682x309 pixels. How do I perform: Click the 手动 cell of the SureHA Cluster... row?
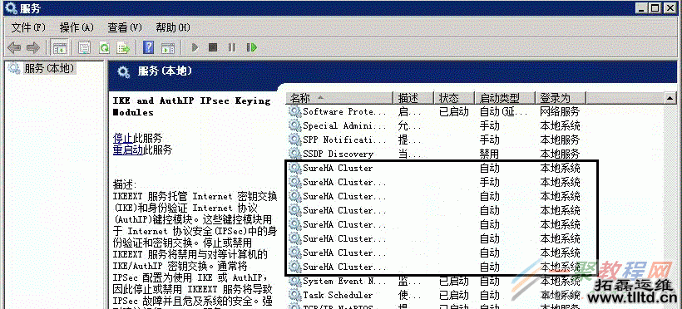[x=489, y=182]
